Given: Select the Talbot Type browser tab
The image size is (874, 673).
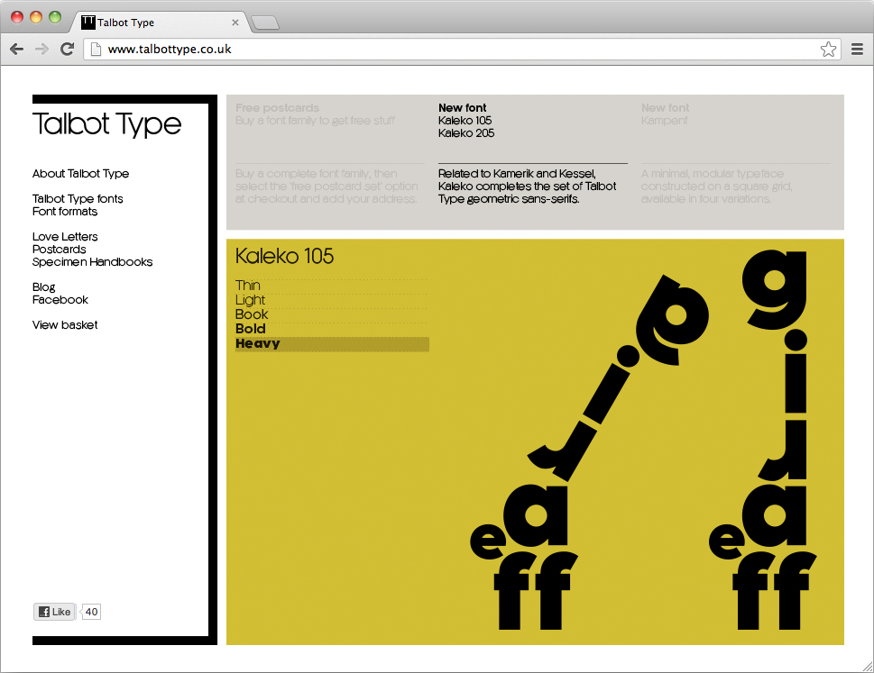Looking at the screenshot, I should (161, 23).
